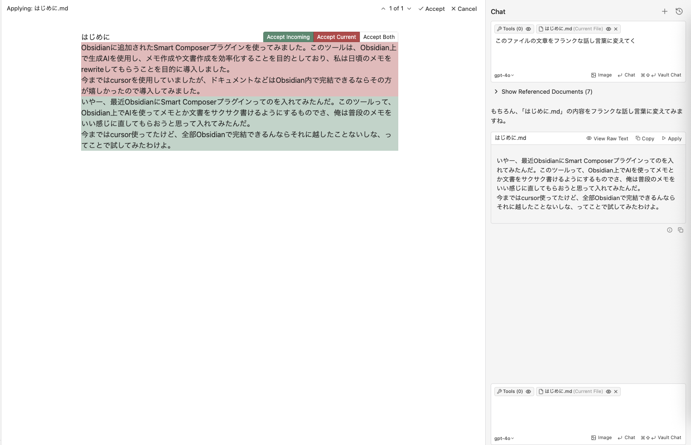
Task: Expand Show Referenced Documents (7)
Action: coord(543,91)
